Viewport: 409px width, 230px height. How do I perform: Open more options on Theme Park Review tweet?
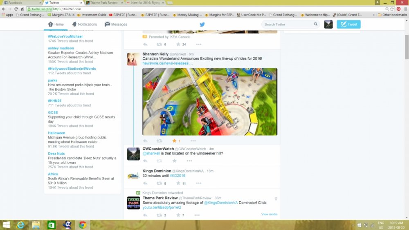[197, 215]
